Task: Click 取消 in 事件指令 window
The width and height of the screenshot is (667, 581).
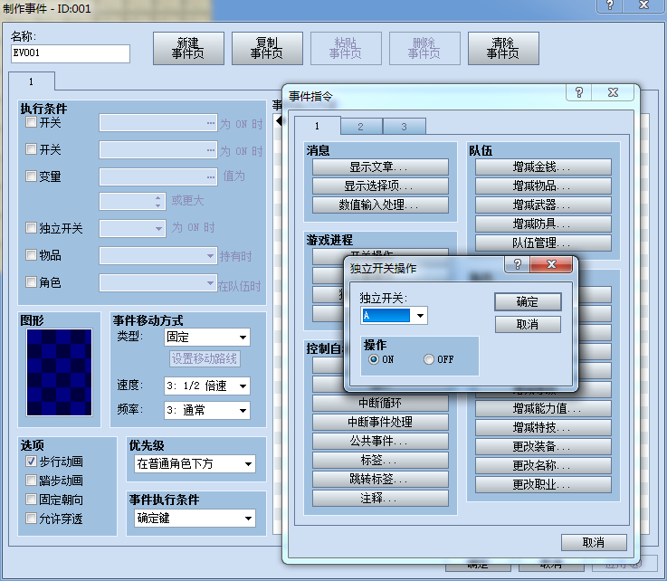Action: pyautogui.click(x=594, y=542)
